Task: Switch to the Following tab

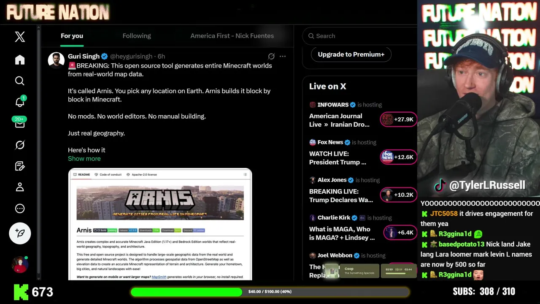Action: click(x=137, y=36)
